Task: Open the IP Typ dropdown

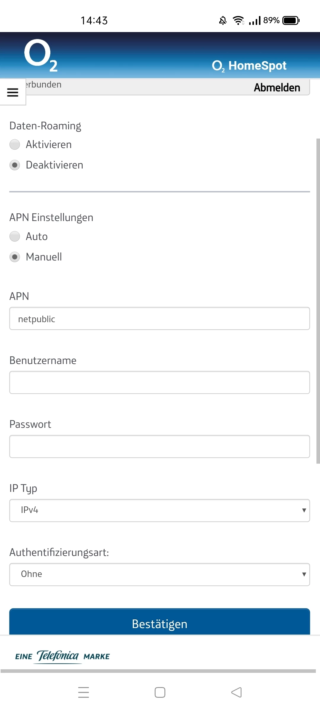Action: click(159, 510)
